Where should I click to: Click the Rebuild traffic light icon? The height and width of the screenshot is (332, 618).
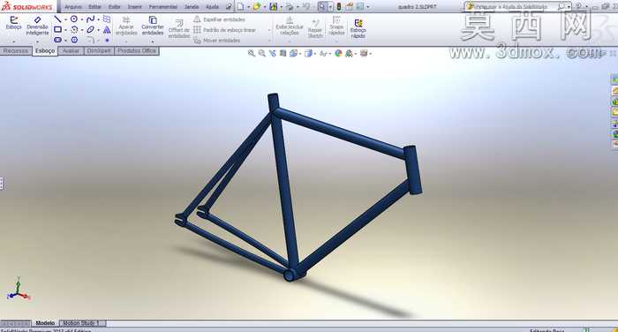point(338,7)
